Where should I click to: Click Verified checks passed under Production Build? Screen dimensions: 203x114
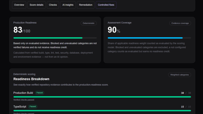point(24,100)
